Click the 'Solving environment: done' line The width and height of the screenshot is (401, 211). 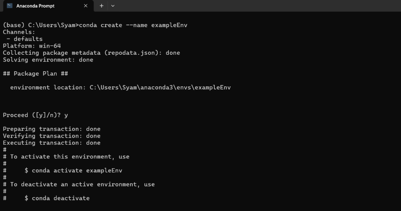(x=48, y=60)
